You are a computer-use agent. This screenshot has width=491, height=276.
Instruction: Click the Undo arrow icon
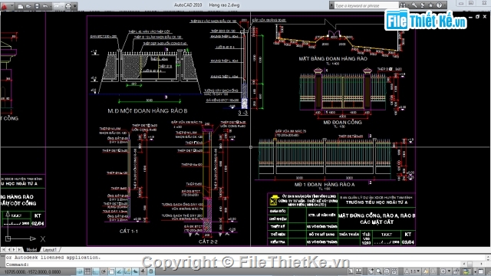click(45, 6)
